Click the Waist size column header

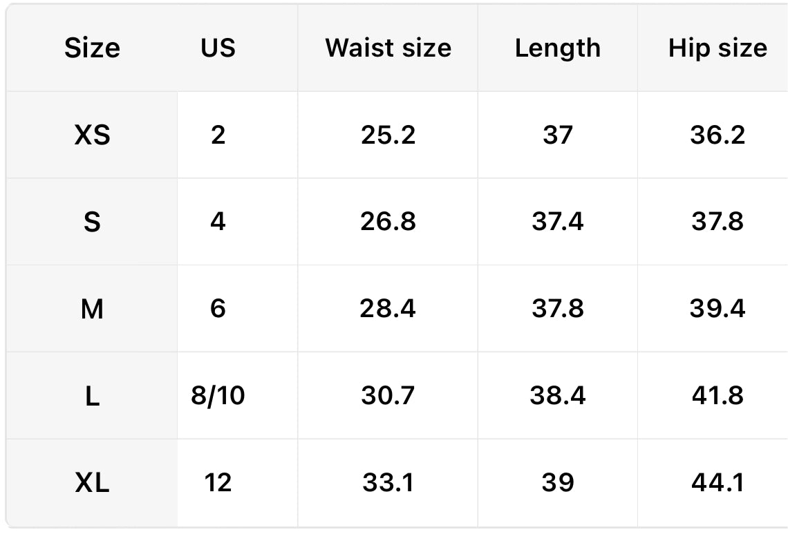(388, 48)
